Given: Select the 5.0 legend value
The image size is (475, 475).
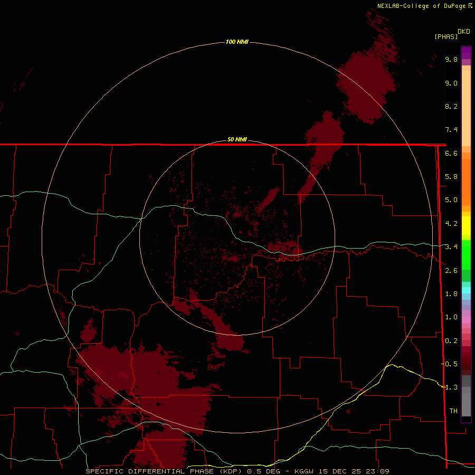Looking at the screenshot, I should (451, 200).
